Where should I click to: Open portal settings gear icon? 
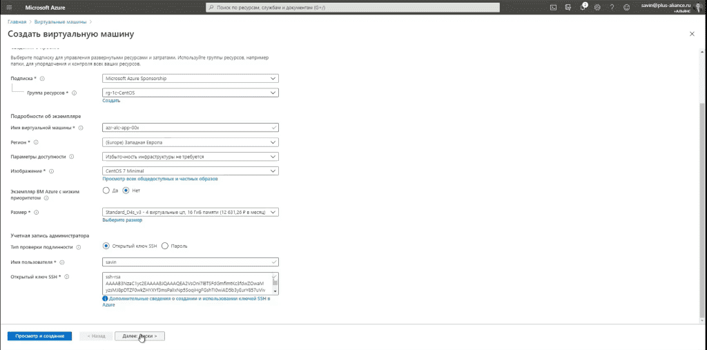(597, 7)
